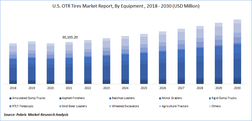The height and width of the screenshot is (121, 252).
Task: Click the Polaris Market Research source note
Action: [x=36, y=115]
